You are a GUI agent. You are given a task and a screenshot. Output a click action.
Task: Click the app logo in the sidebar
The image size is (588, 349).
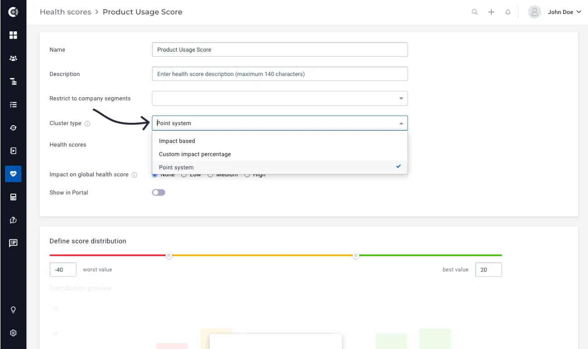13,12
